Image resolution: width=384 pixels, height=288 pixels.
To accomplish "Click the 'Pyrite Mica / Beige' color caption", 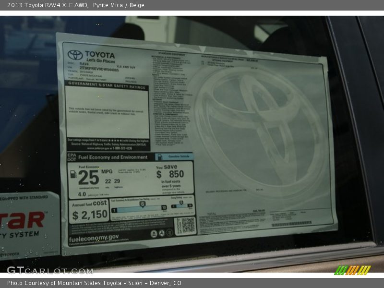I will (x=119, y=5).
